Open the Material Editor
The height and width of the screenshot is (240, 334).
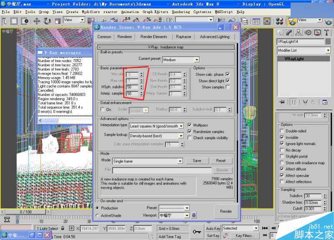coord(279,21)
